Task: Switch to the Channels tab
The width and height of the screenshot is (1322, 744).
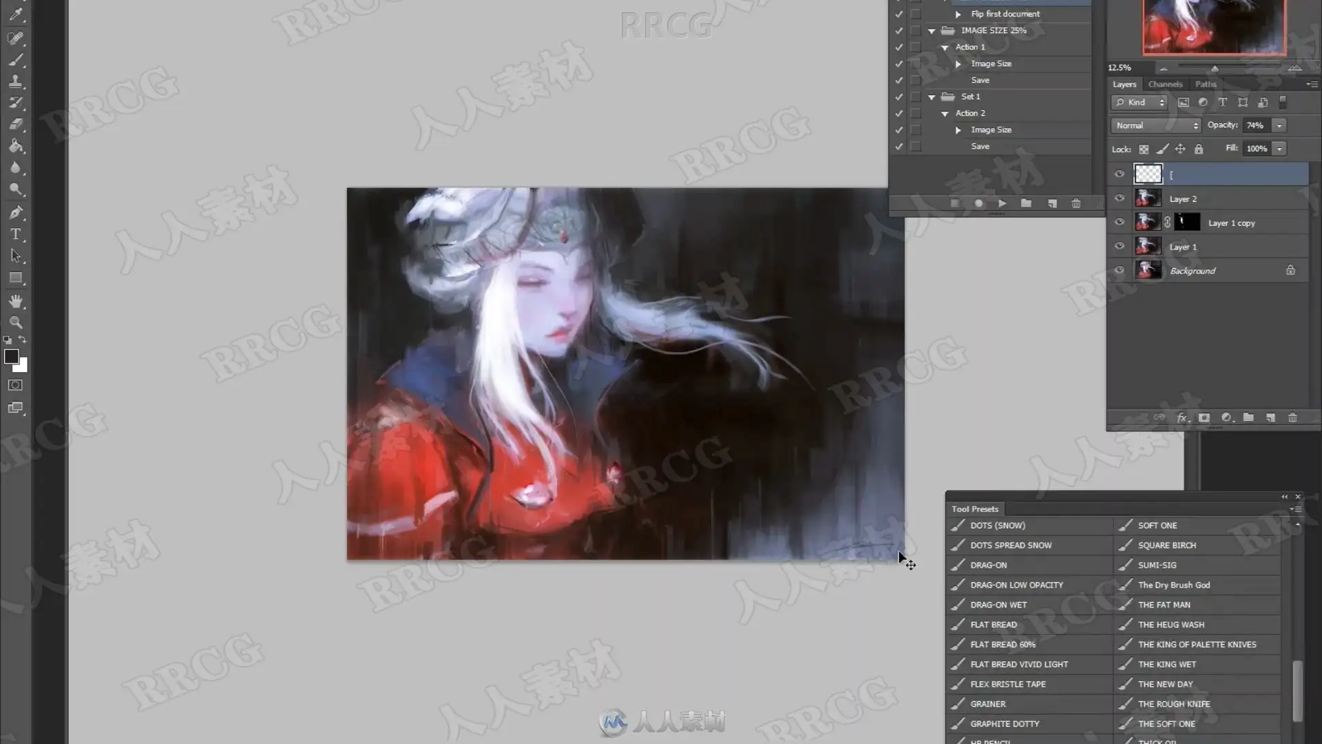Action: [x=1165, y=84]
